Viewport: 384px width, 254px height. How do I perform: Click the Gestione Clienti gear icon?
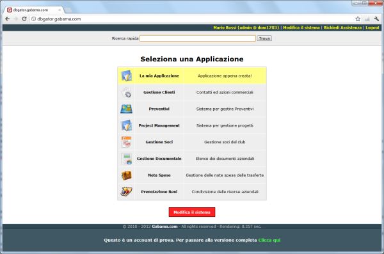coord(127,92)
